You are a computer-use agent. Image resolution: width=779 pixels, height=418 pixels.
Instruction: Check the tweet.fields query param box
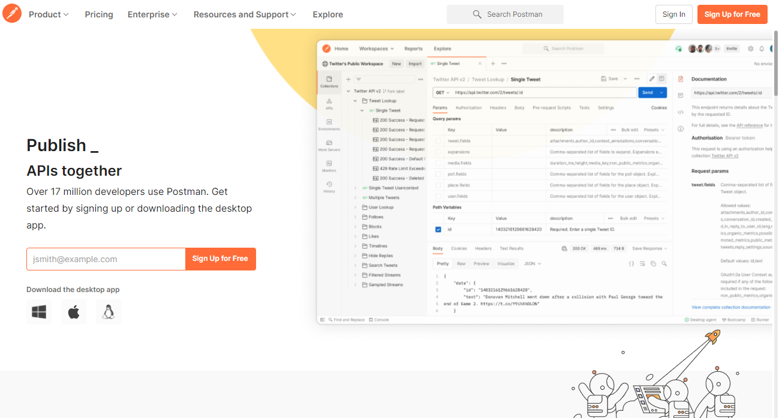coord(438,141)
